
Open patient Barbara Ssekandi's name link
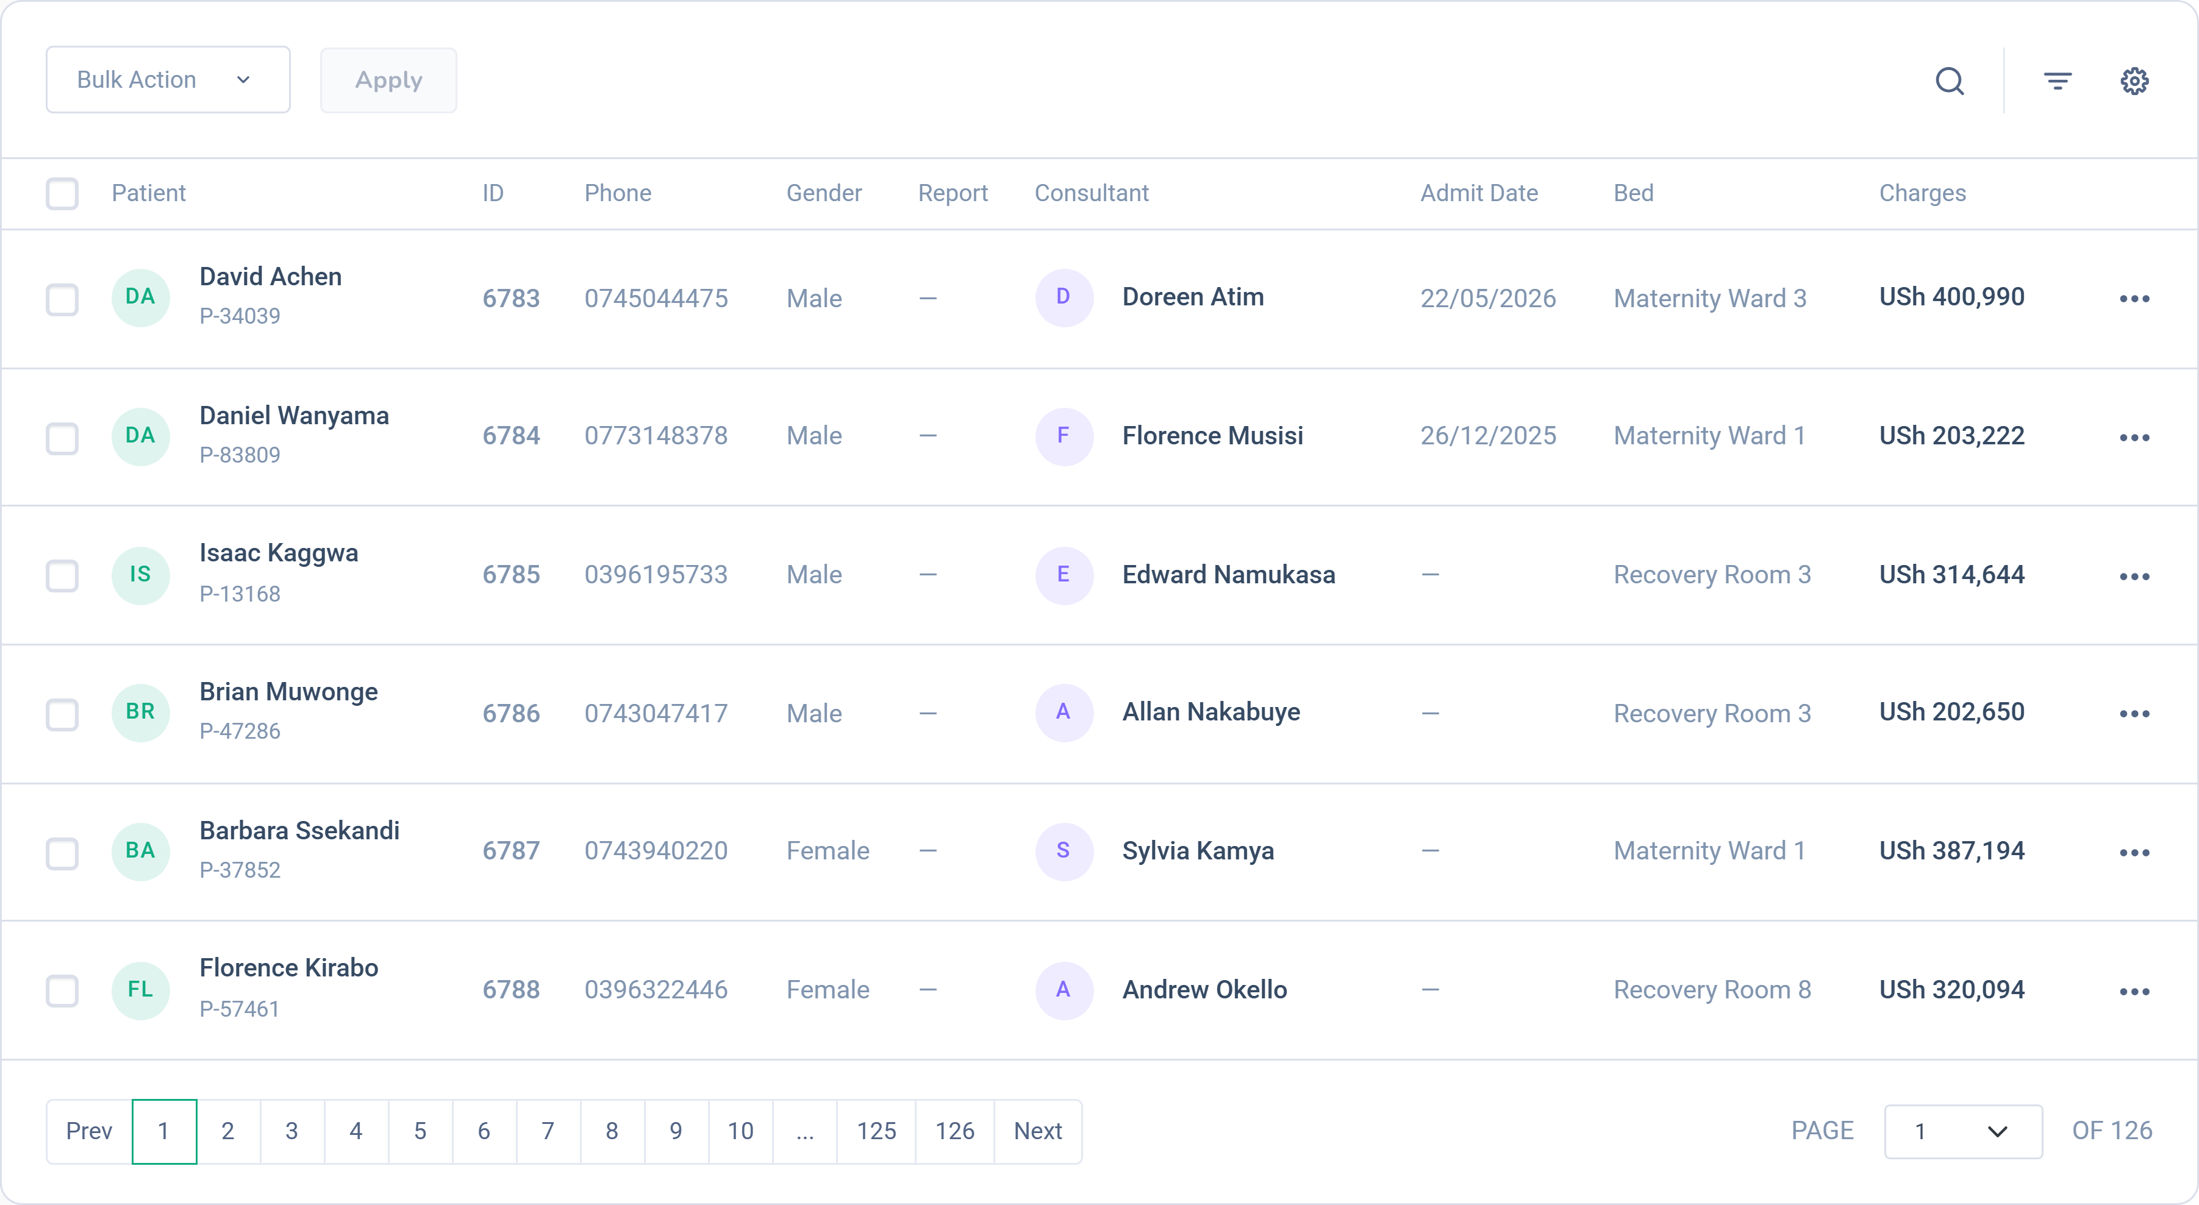(x=299, y=830)
